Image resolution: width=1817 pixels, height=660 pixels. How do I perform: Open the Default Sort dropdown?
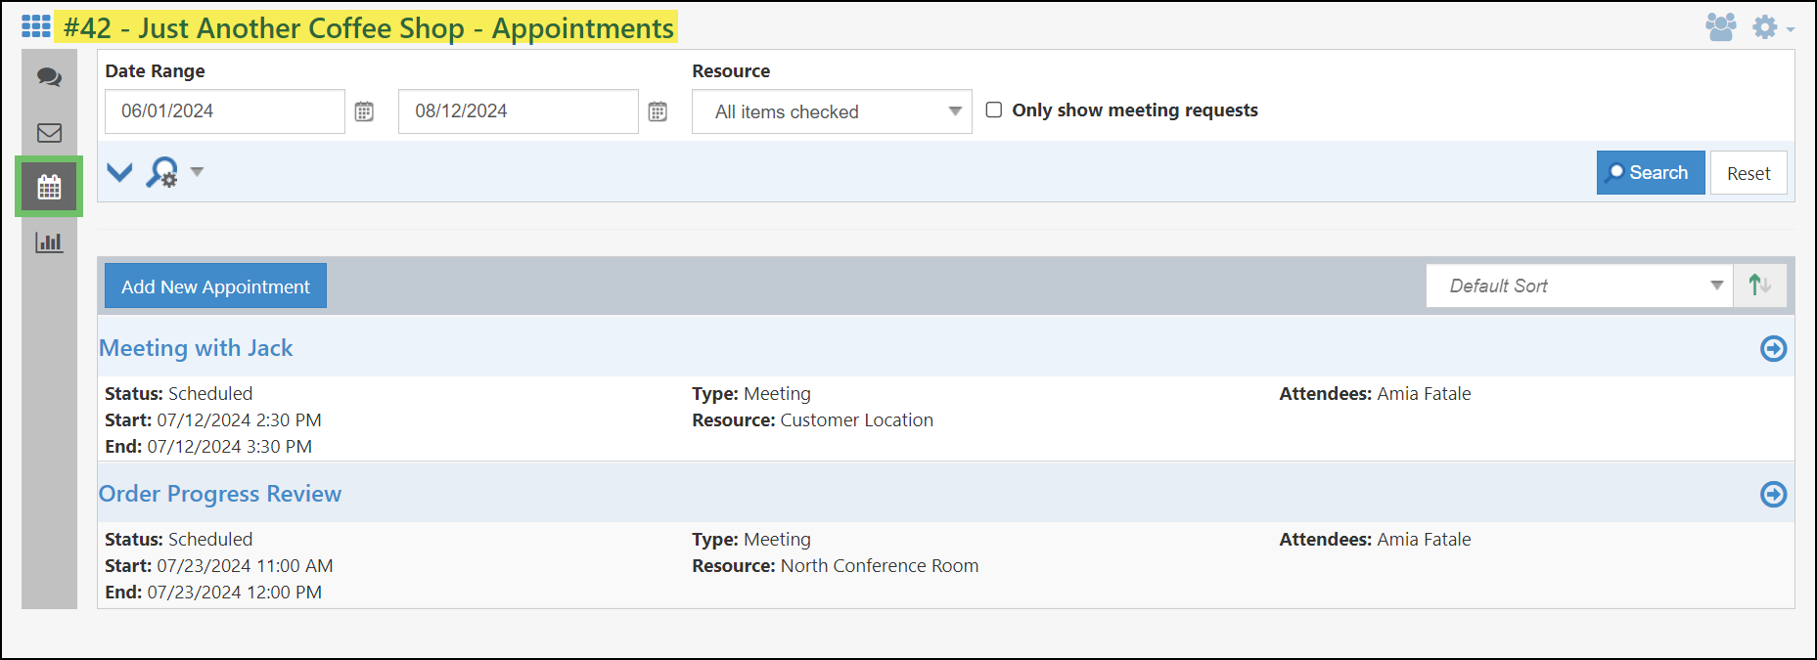[x=1579, y=286]
